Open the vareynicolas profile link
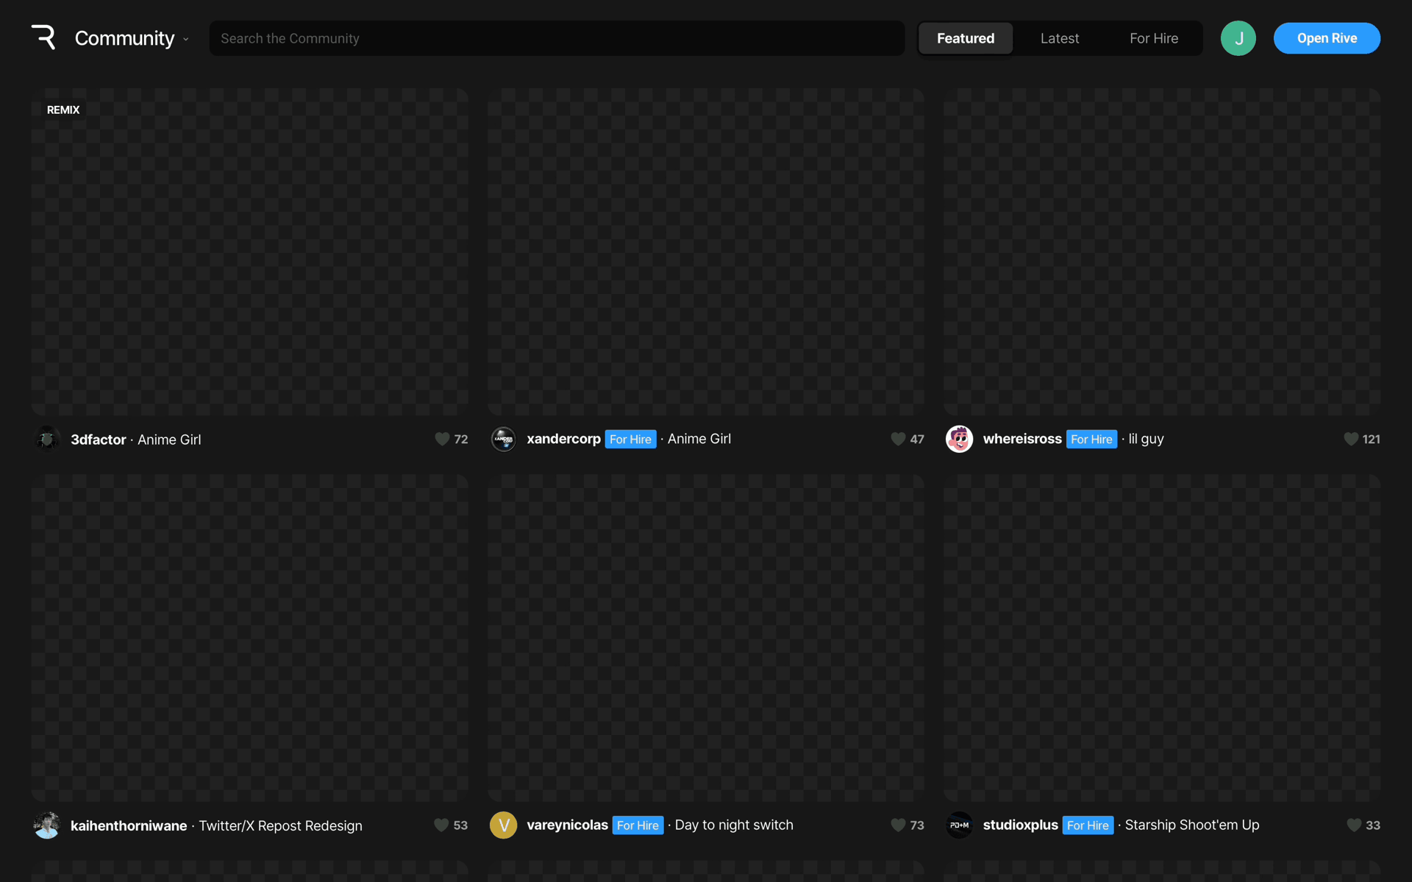The image size is (1412, 882). tap(567, 825)
